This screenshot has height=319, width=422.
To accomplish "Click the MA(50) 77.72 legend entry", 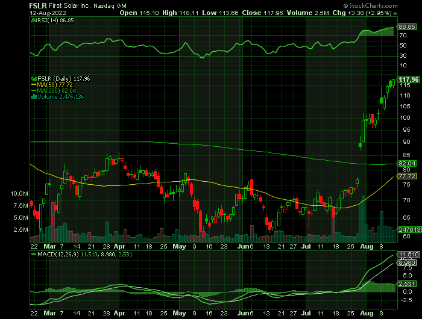I will pos(55,85).
